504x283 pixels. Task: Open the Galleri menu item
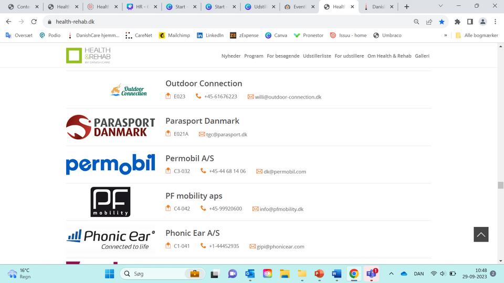pyautogui.click(x=422, y=56)
